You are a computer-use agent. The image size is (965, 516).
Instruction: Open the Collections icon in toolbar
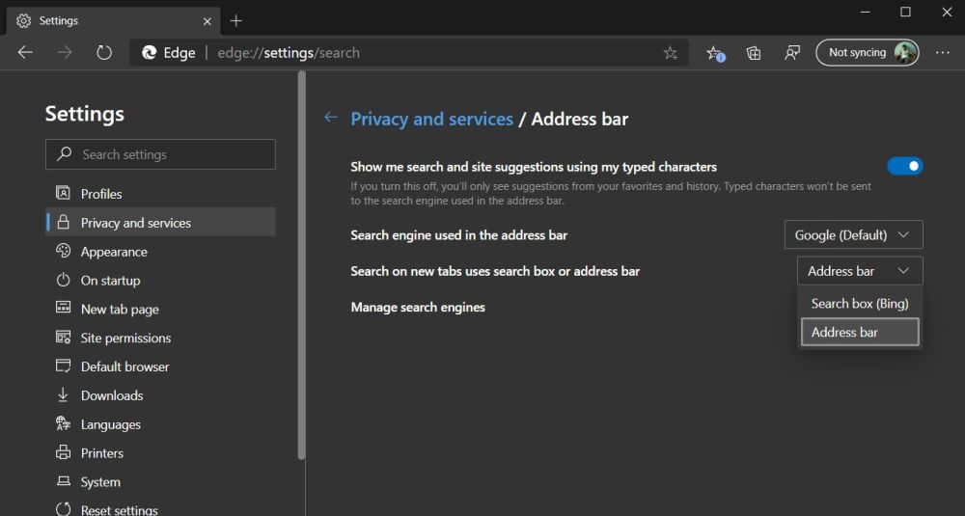[754, 53]
